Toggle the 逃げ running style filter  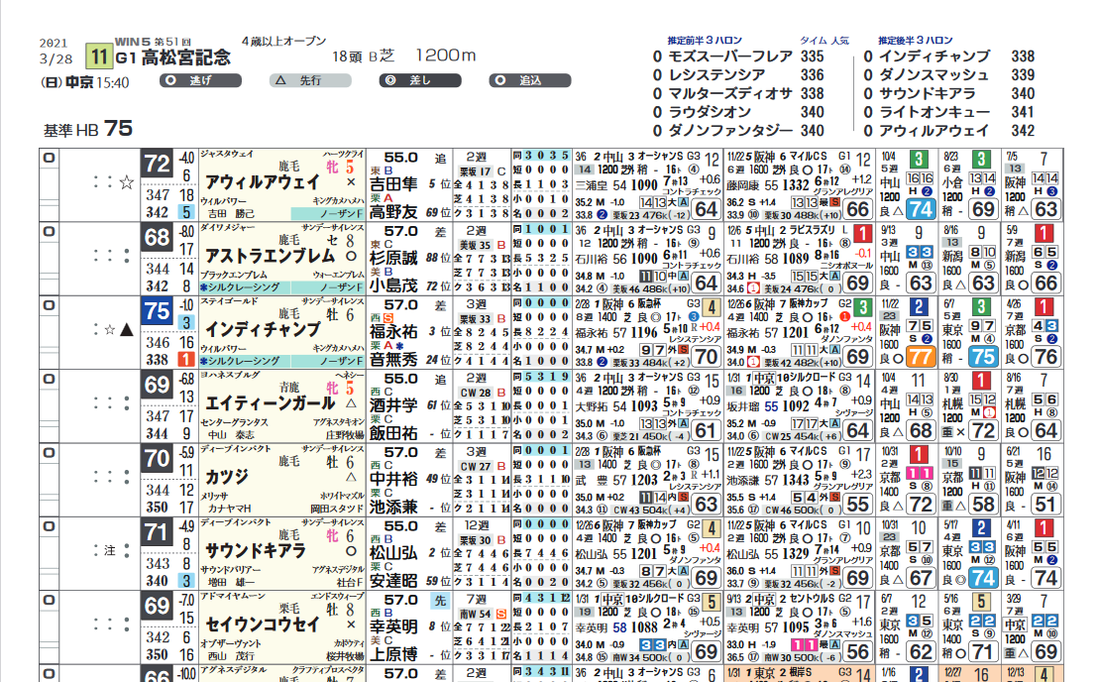pos(200,80)
